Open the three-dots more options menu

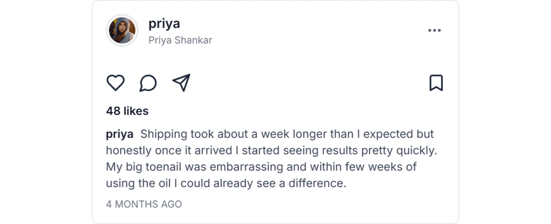(434, 31)
